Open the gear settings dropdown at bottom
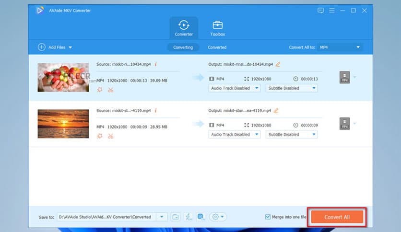 218,217
